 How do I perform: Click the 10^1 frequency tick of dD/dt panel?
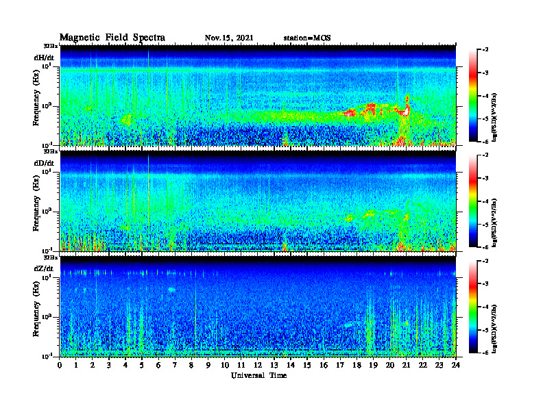point(47,171)
